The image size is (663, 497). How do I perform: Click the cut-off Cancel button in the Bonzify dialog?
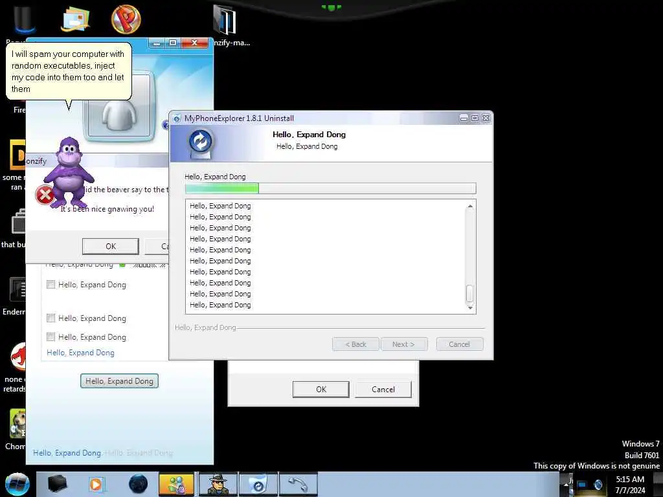pyautogui.click(x=157, y=246)
